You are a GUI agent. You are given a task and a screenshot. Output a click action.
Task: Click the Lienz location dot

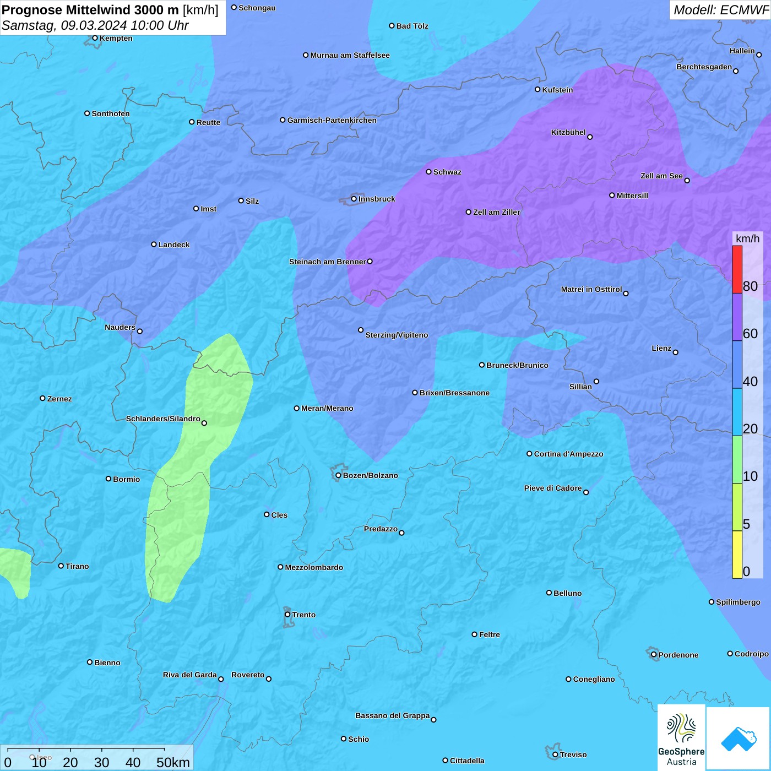[676, 352]
